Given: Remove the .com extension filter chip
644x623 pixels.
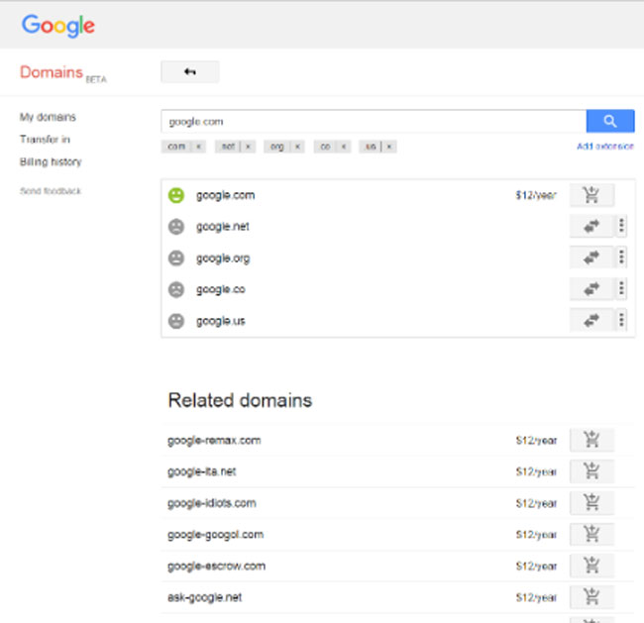Looking at the screenshot, I should 198,147.
